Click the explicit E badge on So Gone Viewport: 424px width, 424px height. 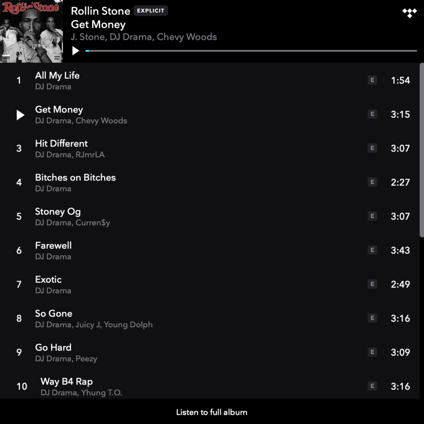(x=372, y=318)
